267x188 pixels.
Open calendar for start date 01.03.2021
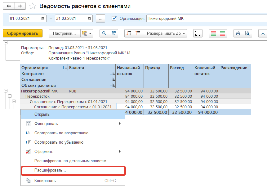[43, 19]
